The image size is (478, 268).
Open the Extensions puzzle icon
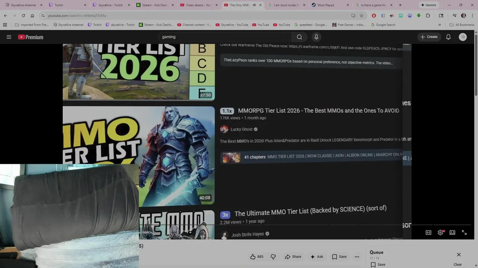point(428,16)
